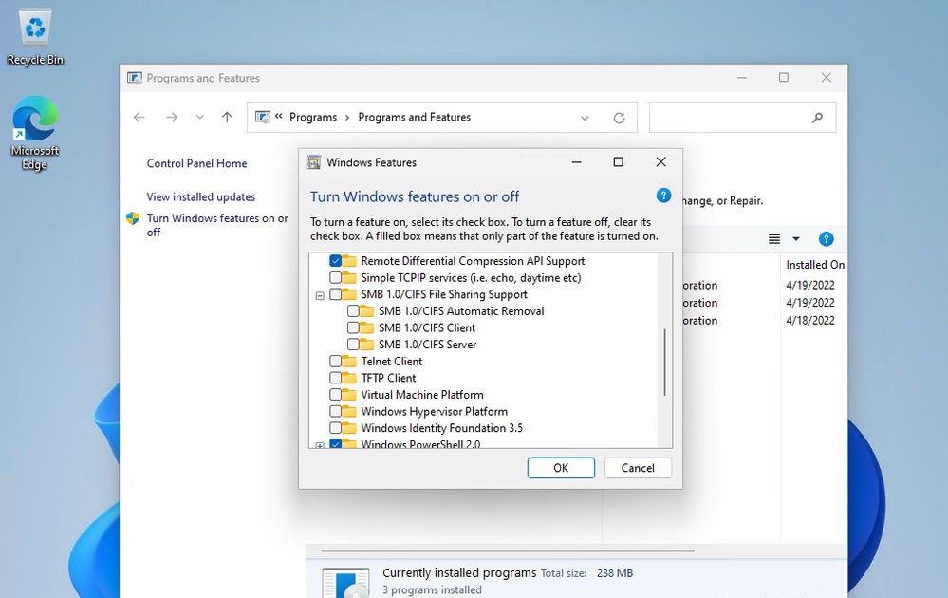Click the Forward arrow in Programs and Features
This screenshot has height=598, width=948.
tap(172, 118)
